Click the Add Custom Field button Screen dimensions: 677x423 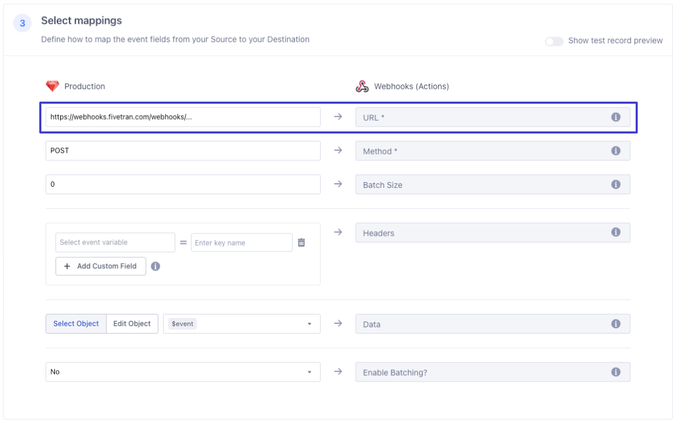point(100,266)
